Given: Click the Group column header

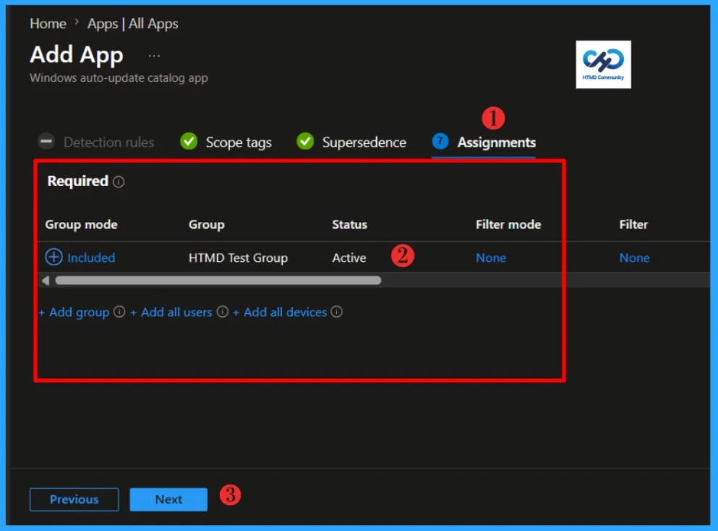Looking at the screenshot, I should point(207,224).
